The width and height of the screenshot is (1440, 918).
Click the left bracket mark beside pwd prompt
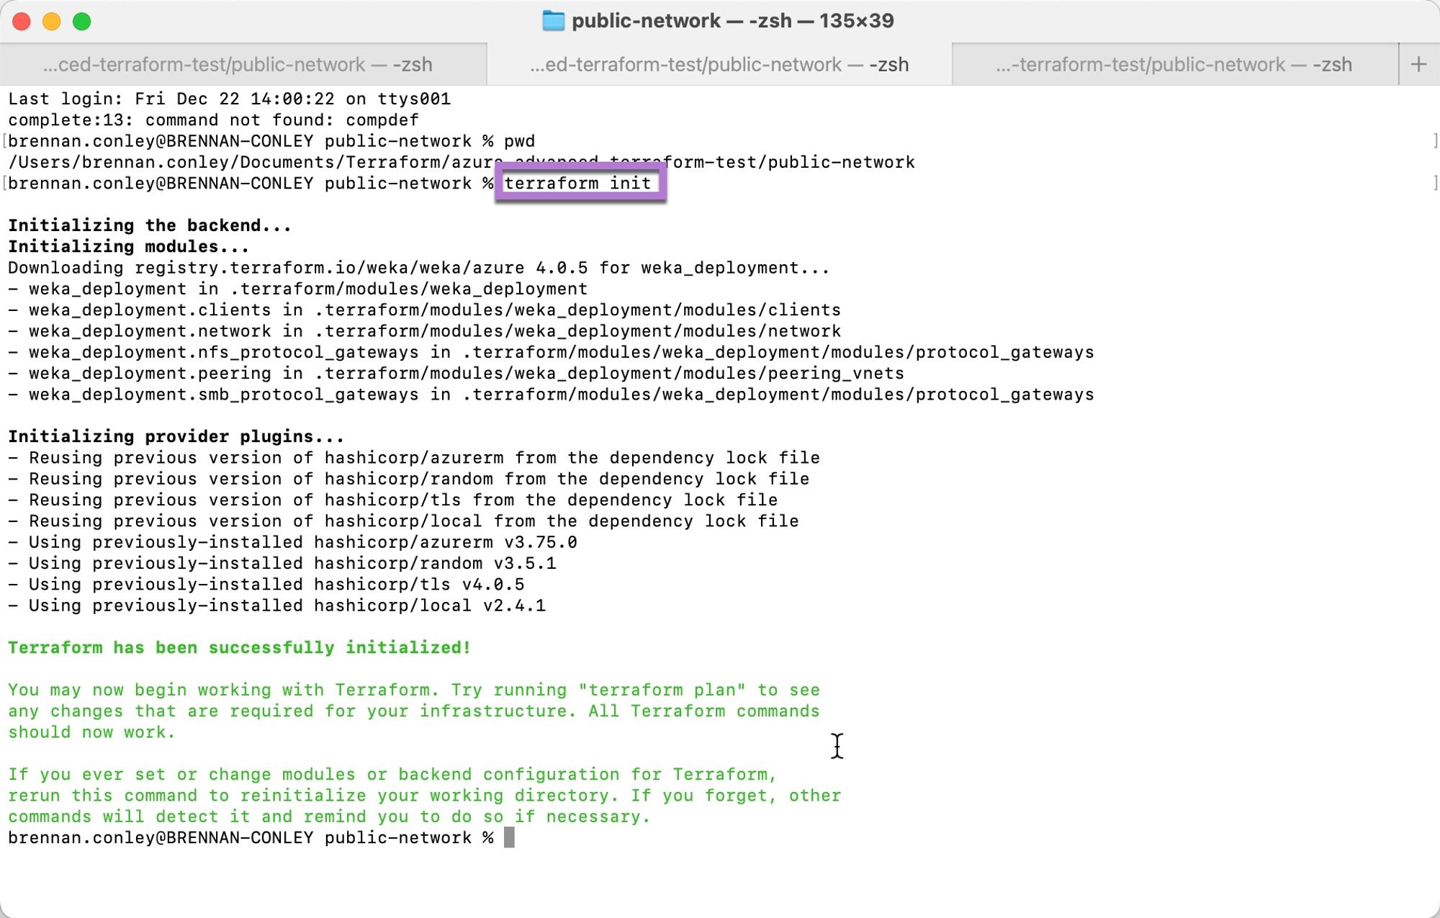(4, 141)
